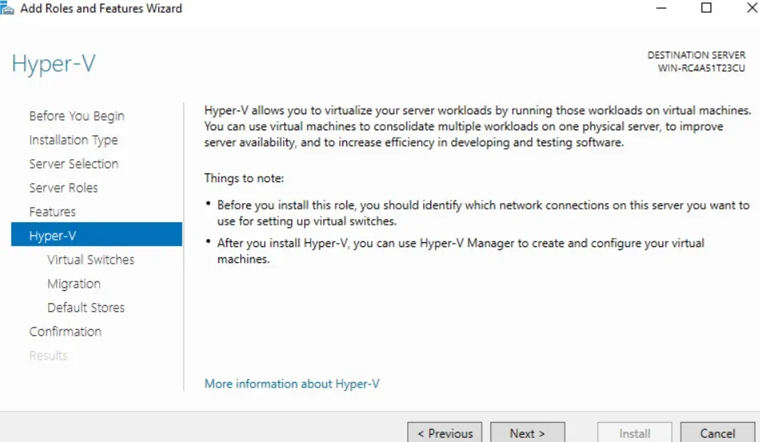Click the Previous button
The width and height of the screenshot is (760, 442).
(445, 433)
